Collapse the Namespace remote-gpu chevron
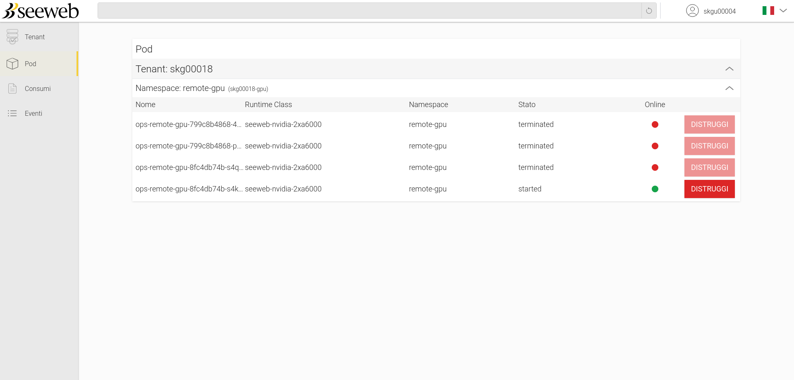 (x=729, y=88)
